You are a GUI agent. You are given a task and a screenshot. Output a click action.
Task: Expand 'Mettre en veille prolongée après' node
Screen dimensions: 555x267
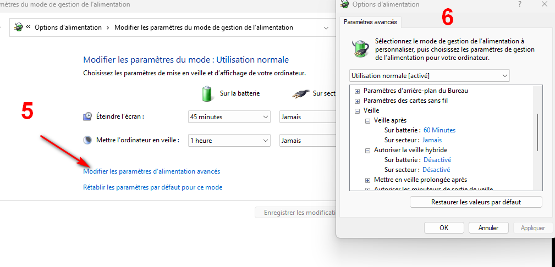point(367,180)
